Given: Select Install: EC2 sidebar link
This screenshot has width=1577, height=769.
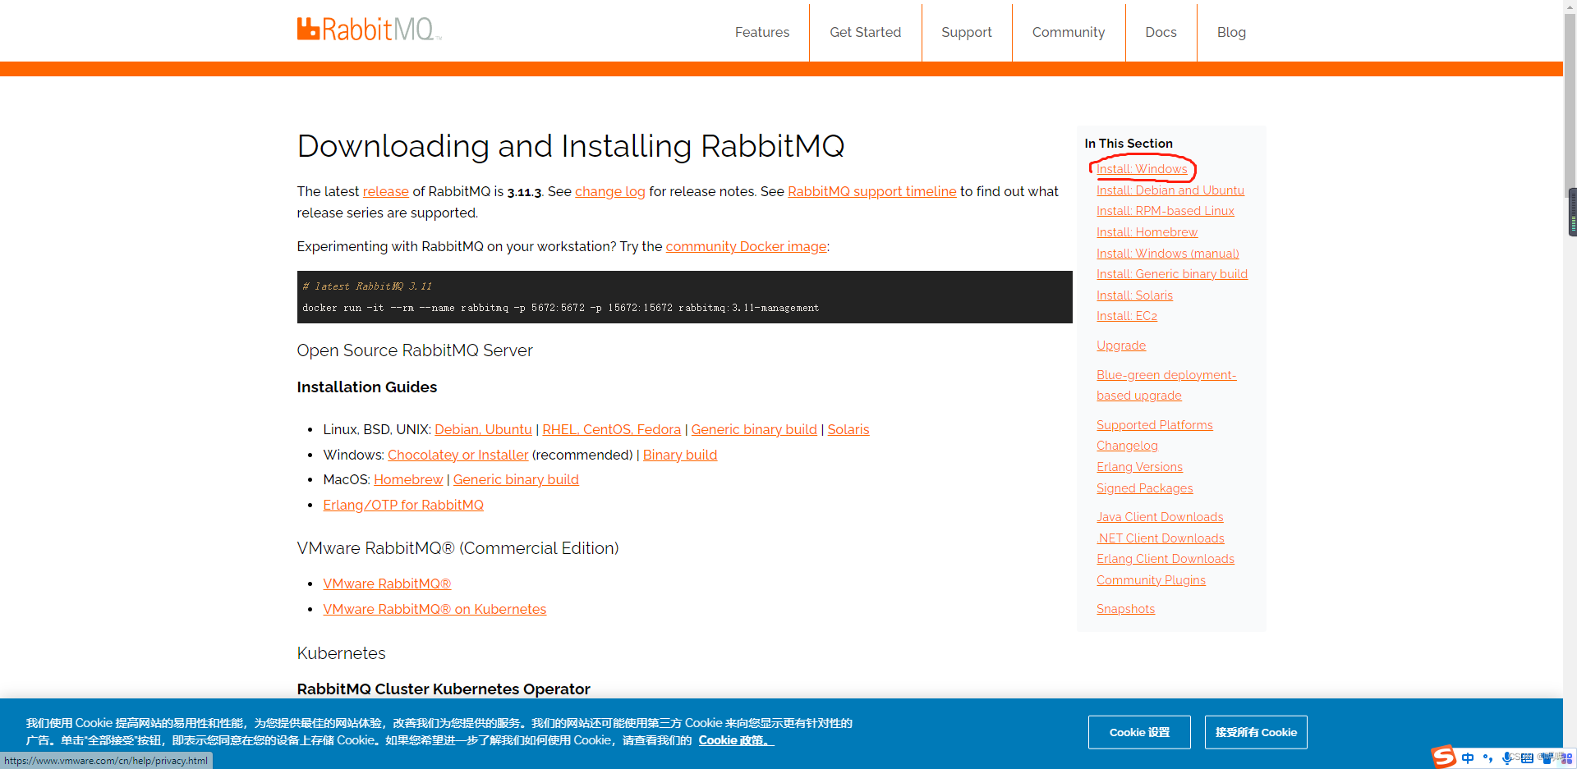Looking at the screenshot, I should 1126,316.
